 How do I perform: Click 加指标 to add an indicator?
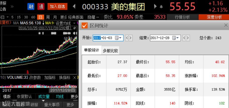coord(50,77)
